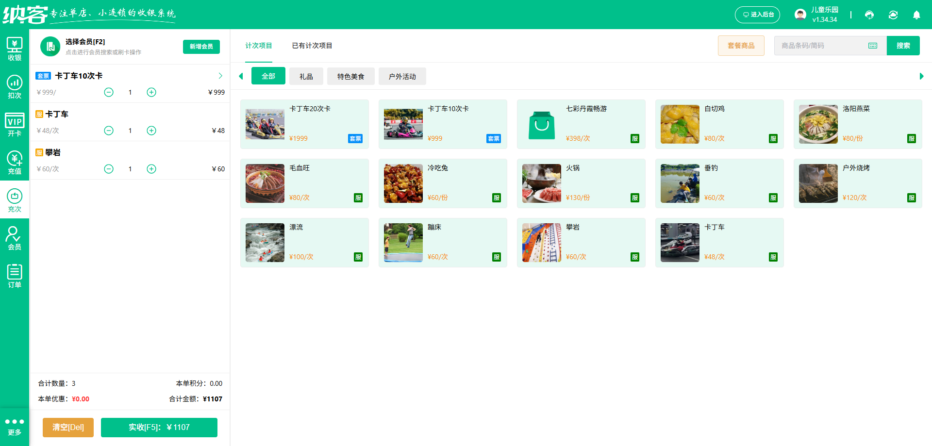Click the customer service headset icon
This screenshot has width=932, height=446.
point(869,15)
